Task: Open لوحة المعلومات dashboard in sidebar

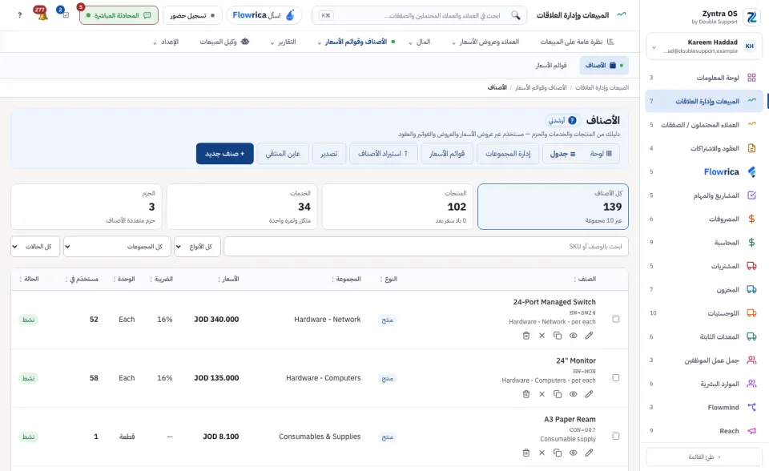Action: (x=704, y=78)
